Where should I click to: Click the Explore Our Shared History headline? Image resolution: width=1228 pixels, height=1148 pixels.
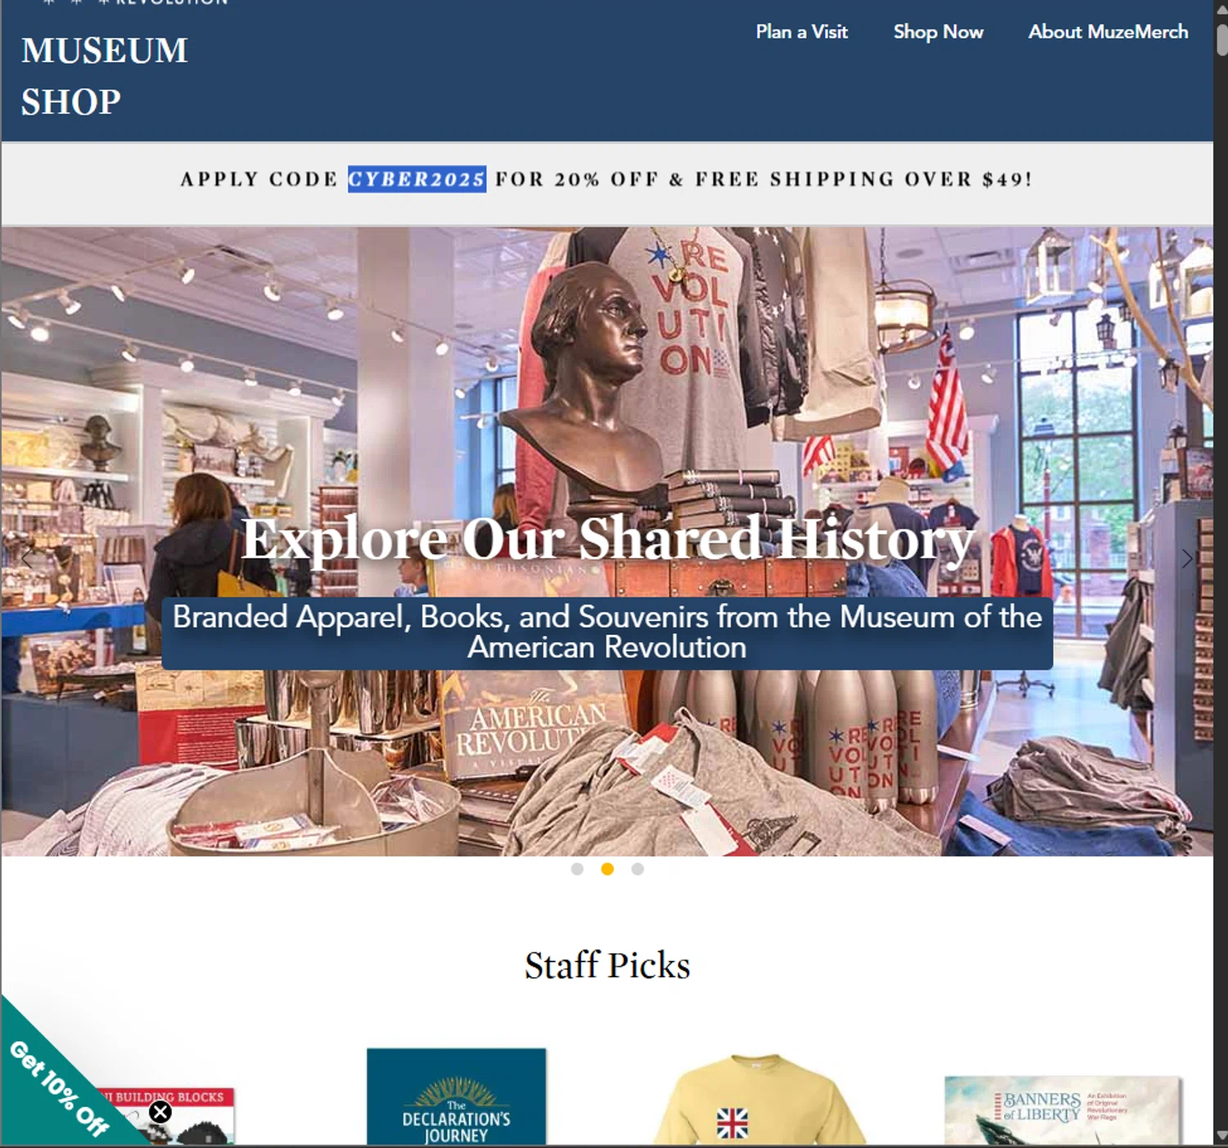607,538
